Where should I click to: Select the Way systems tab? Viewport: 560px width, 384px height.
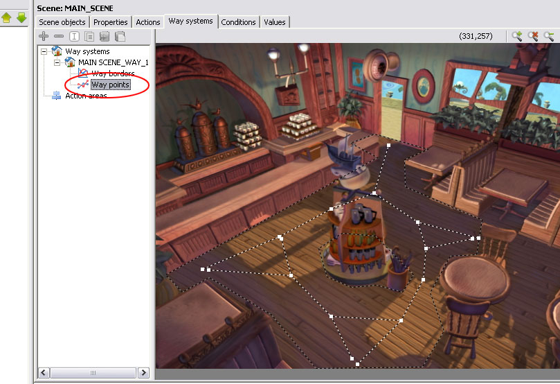[x=191, y=21]
